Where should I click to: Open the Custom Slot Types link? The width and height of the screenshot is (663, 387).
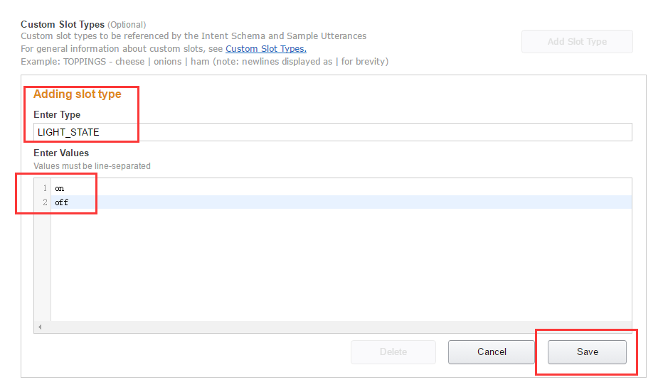[x=266, y=49]
